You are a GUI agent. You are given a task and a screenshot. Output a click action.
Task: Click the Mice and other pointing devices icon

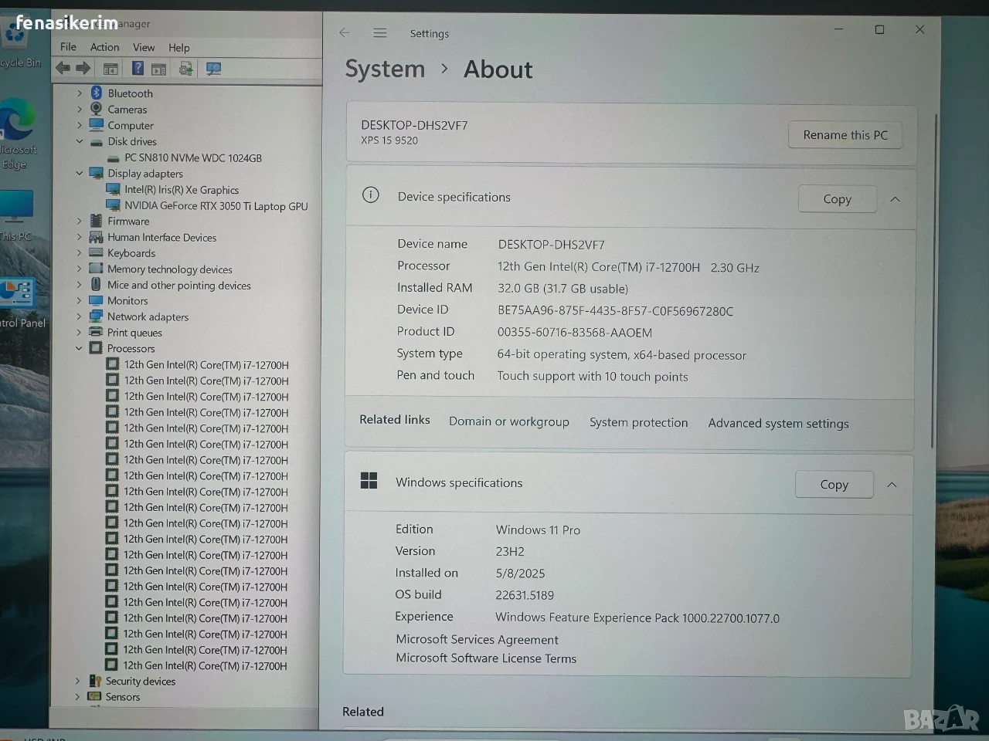97,285
